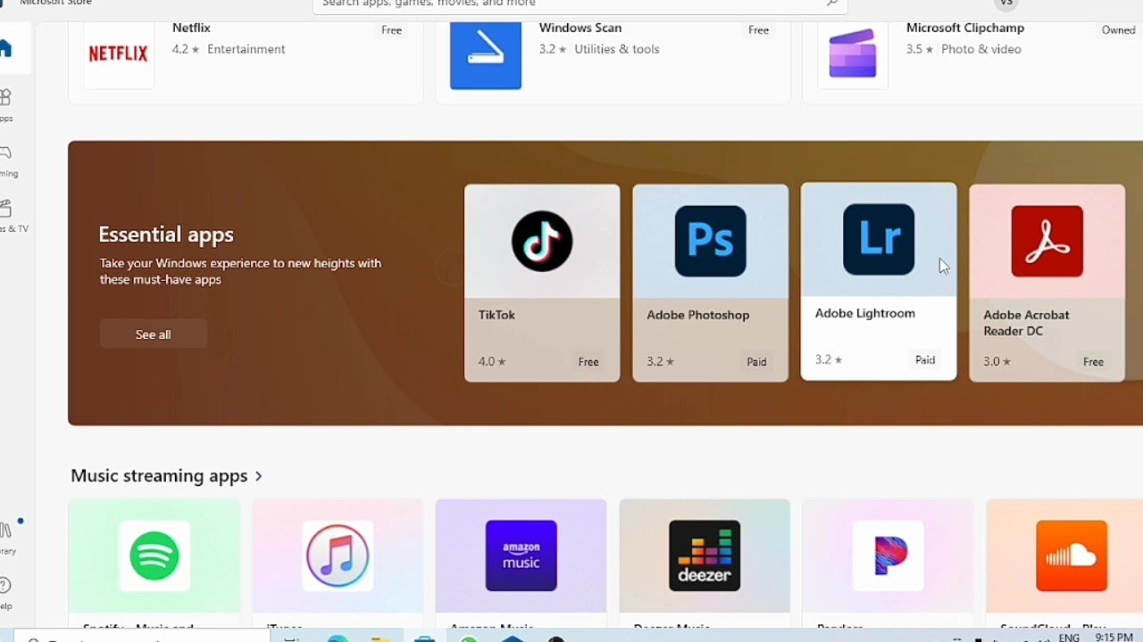Click the 3.2 rating on Lightroom card
The width and height of the screenshot is (1143, 642).
(829, 360)
